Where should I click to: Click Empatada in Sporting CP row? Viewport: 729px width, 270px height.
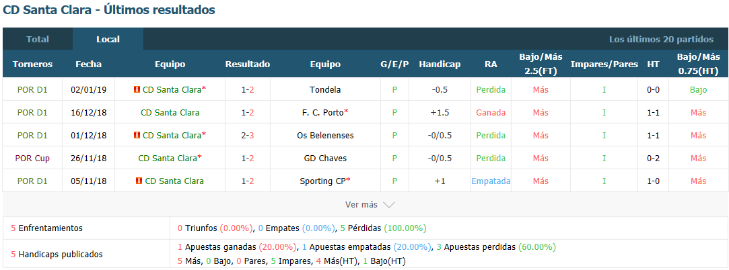tap(491, 181)
